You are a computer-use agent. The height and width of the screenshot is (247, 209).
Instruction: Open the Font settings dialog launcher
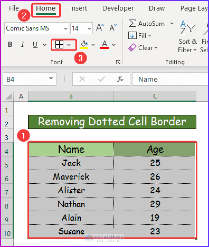point(118,62)
